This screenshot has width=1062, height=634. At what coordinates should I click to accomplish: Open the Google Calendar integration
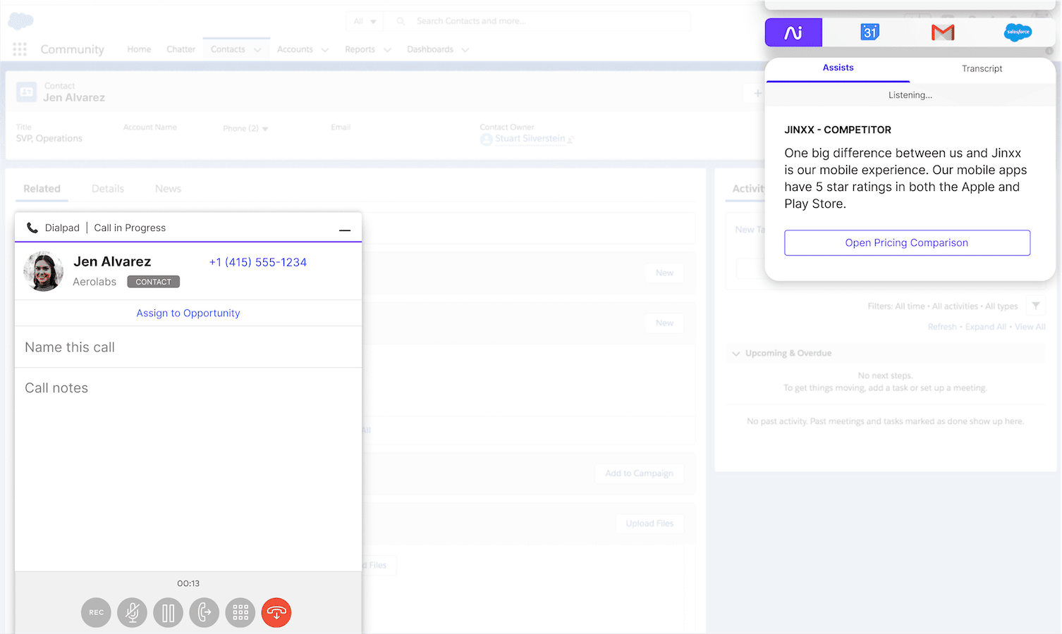point(869,32)
